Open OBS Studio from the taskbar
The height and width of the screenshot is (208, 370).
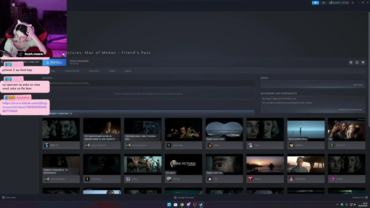point(195,205)
